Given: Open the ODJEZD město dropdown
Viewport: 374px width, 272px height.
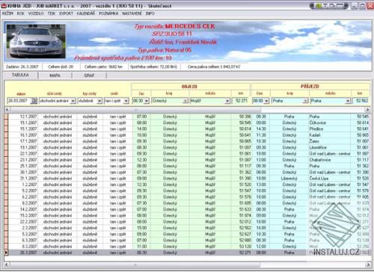Looking at the screenshot, I should coord(227,101).
